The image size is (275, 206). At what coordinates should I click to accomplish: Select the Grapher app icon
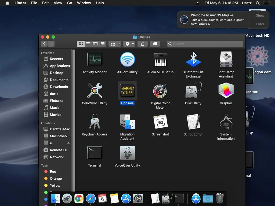226,91
